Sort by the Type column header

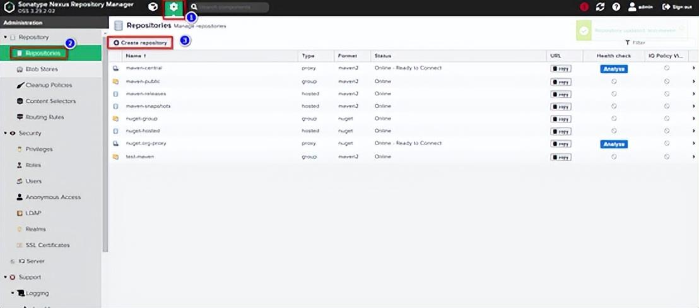tap(315, 56)
